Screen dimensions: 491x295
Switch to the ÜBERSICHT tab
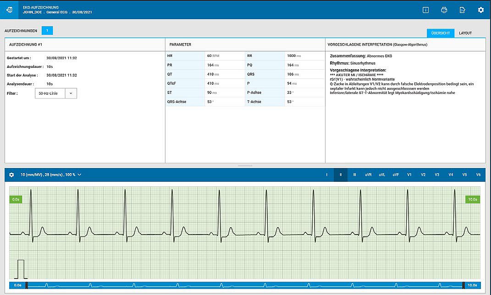coord(440,33)
